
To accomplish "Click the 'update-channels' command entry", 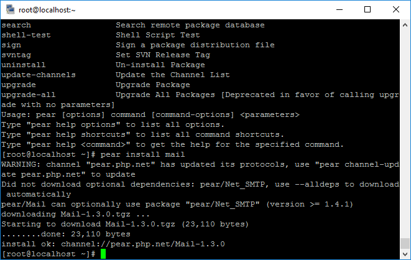I will point(39,75).
